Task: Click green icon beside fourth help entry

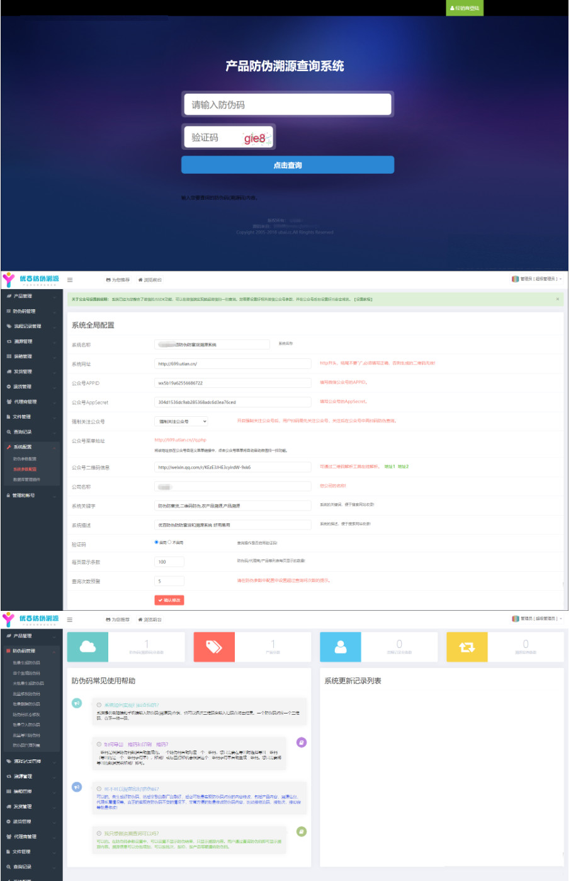Action: (x=302, y=832)
